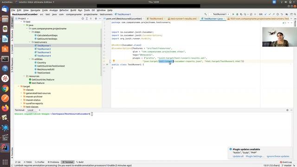Open Plugin Settings link
Image resolution: width=297 pixels, height=167 pixels.
255,156
